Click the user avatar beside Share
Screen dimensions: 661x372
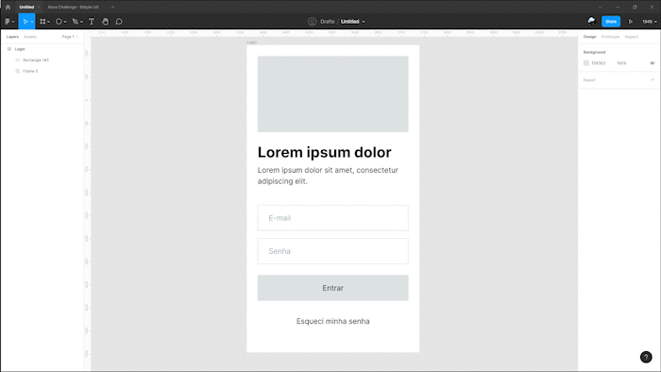591,21
